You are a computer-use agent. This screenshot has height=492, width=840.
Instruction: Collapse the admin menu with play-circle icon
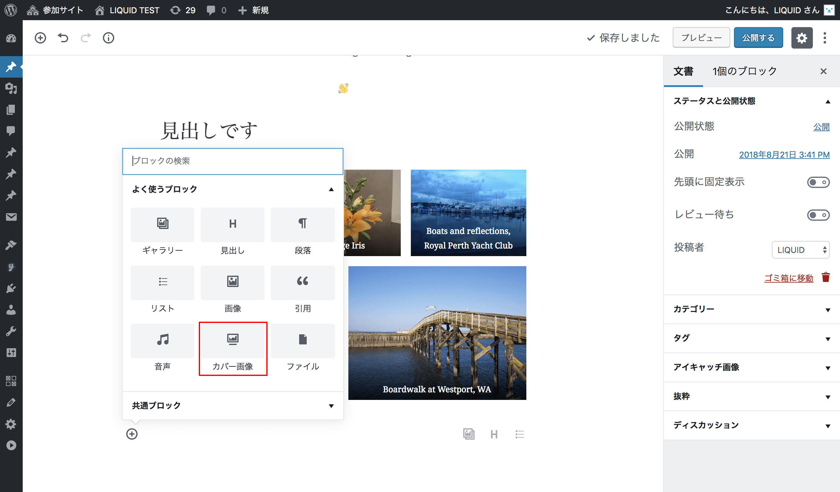click(x=11, y=445)
